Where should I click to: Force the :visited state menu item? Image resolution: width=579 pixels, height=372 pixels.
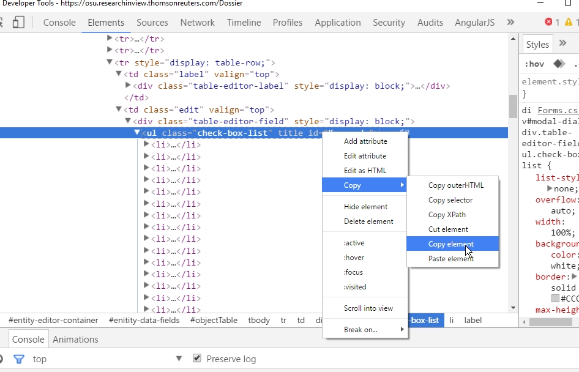coord(365,287)
